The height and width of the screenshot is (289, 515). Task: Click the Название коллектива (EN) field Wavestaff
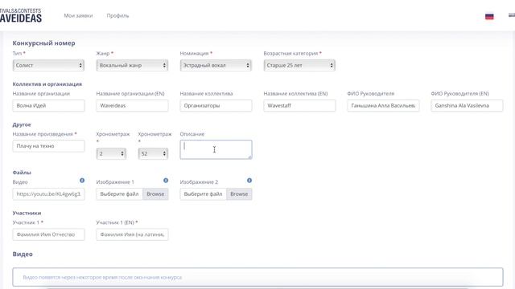coord(299,105)
